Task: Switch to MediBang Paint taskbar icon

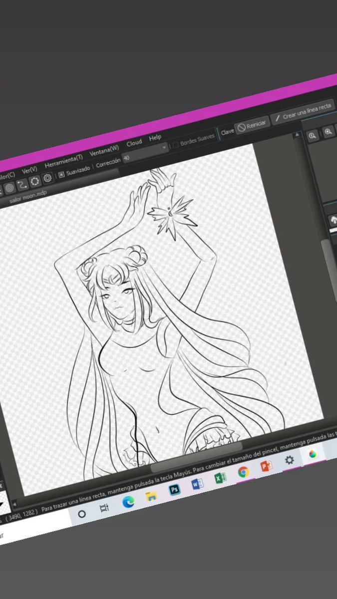Action: (313, 454)
